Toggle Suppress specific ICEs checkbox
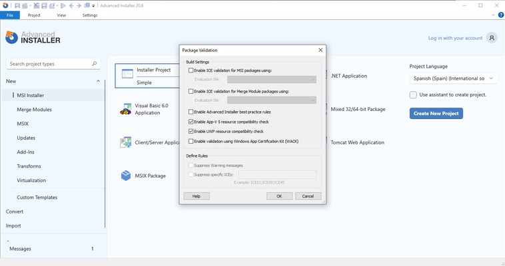Screen dimensions: 505x266 [191, 175]
